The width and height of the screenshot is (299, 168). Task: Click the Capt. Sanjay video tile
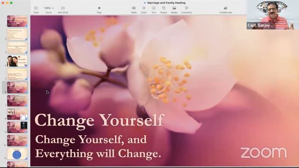pyautogui.click(x=273, y=14)
